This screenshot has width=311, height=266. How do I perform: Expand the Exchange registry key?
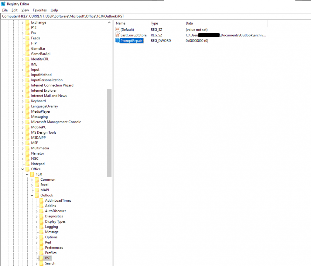tap(22, 22)
